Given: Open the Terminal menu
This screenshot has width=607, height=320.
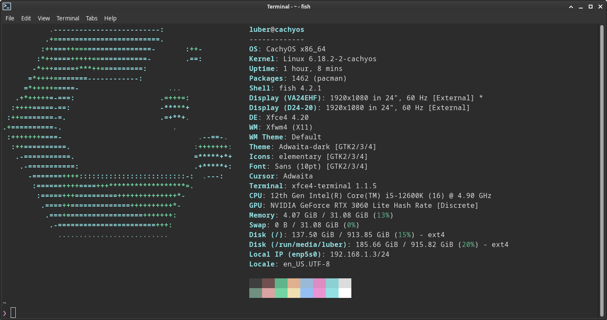Looking at the screenshot, I should pos(68,18).
